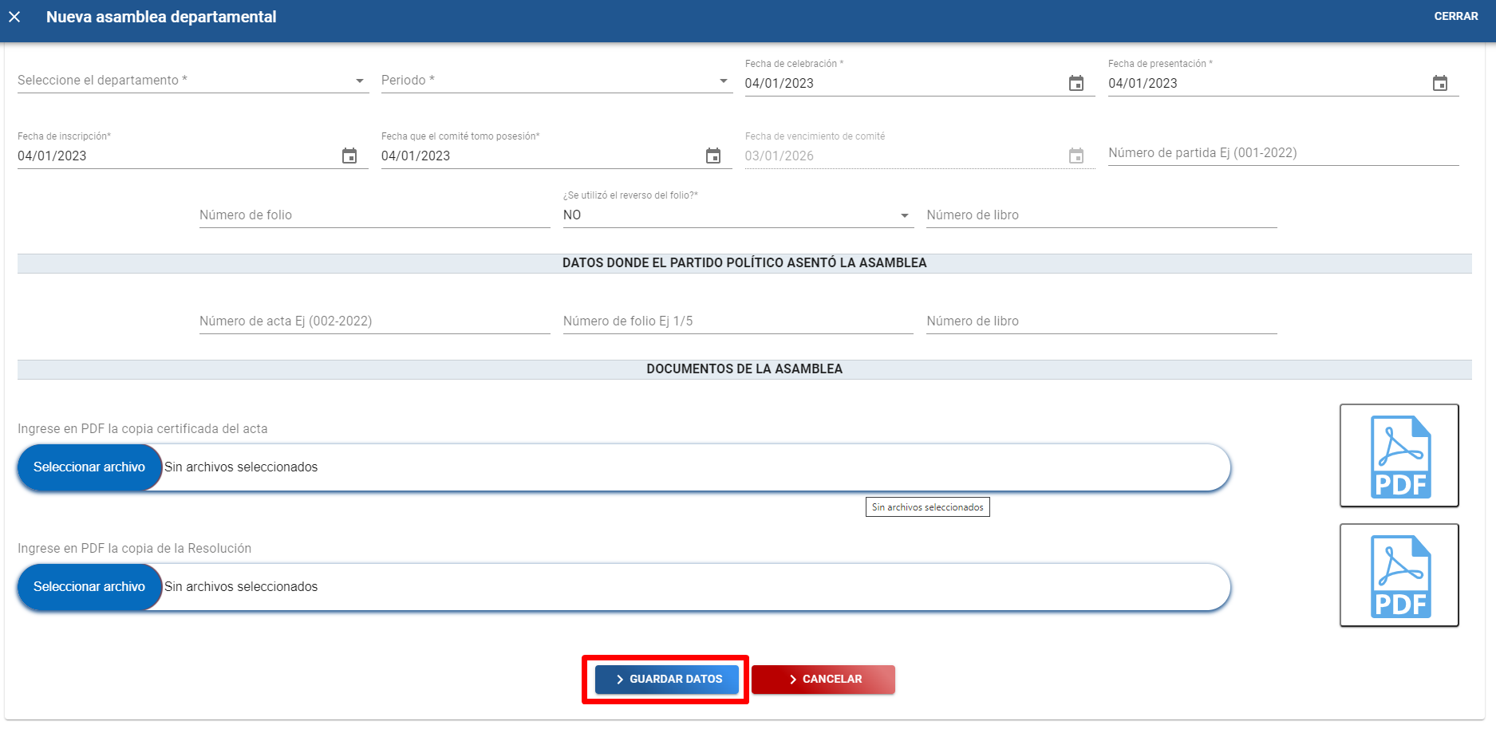Click calendar icon for Fecha de vencimiento de comité
Screen dimensions: 1496x733
pos(1076,156)
